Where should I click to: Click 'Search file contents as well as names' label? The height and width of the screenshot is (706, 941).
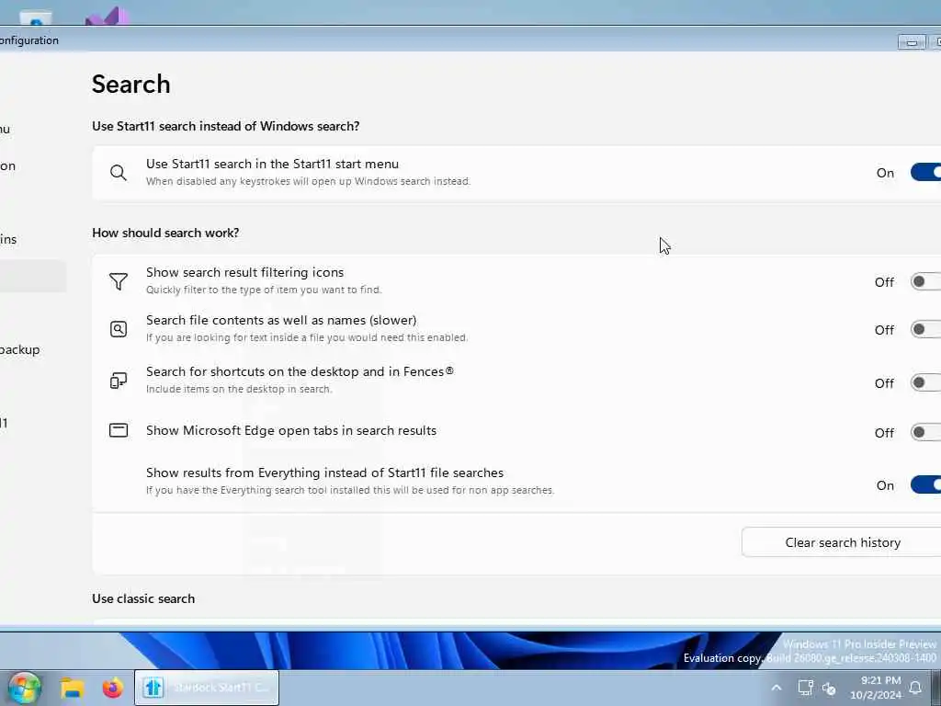[281, 320]
